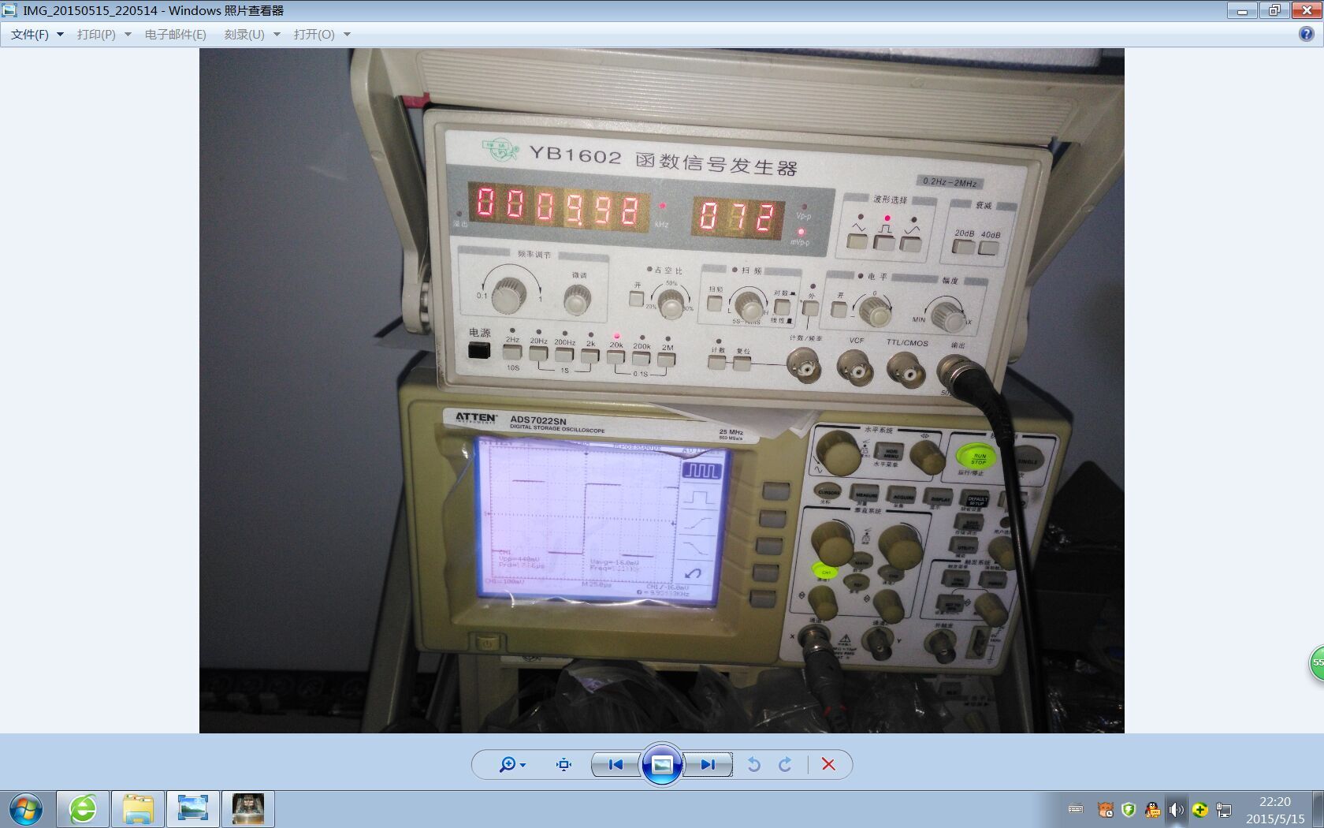Rotate the photo counterclockwise
The height and width of the screenshot is (828, 1324).
point(754,764)
